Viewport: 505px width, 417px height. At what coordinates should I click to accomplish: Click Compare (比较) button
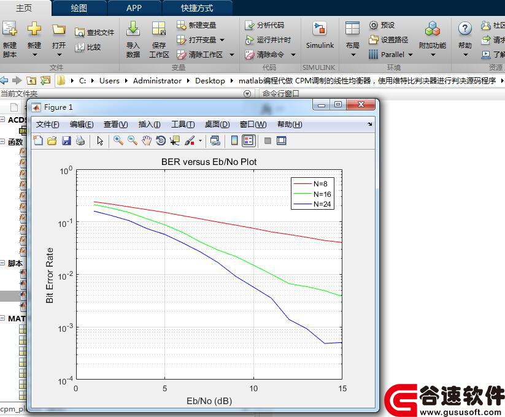coord(88,47)
